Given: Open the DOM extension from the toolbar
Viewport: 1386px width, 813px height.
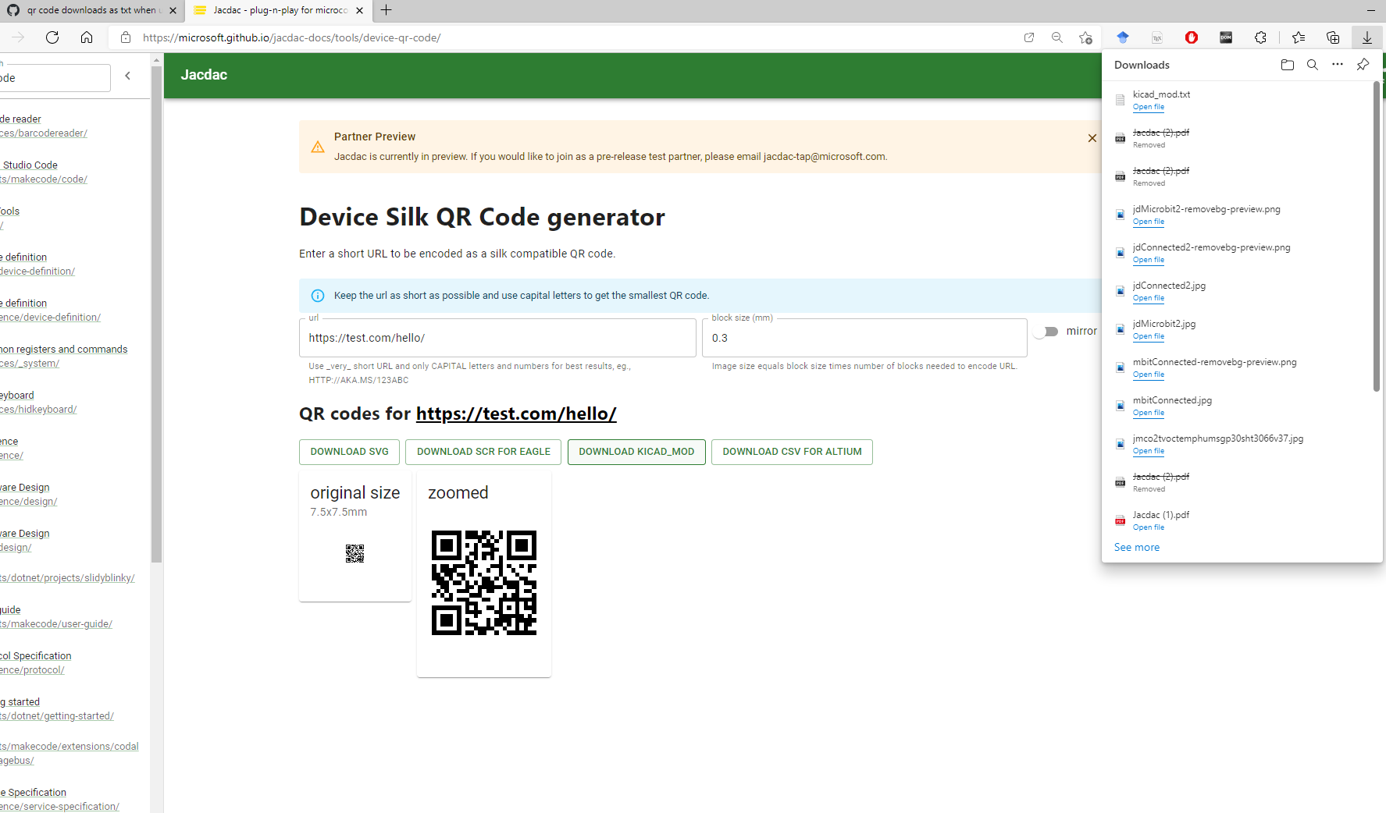Looking at the screenshot, I should (x=1226, y=37).
